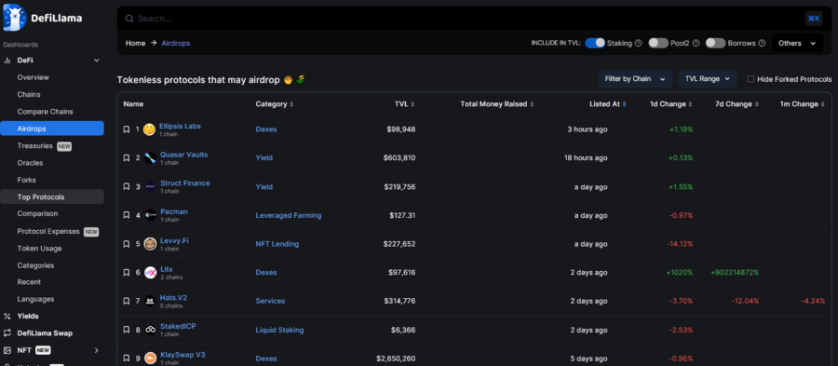Expand the NFT sidebar section
The height and width of the screenshot is (366, 838).
[x=97, y=350]
